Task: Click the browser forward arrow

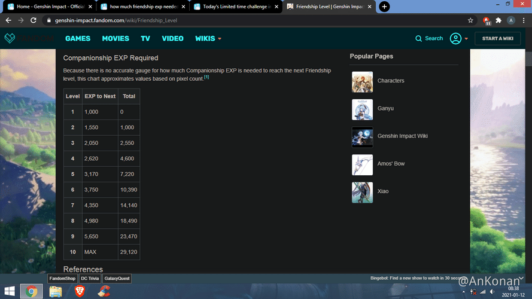Action: [x=21, y=20]
